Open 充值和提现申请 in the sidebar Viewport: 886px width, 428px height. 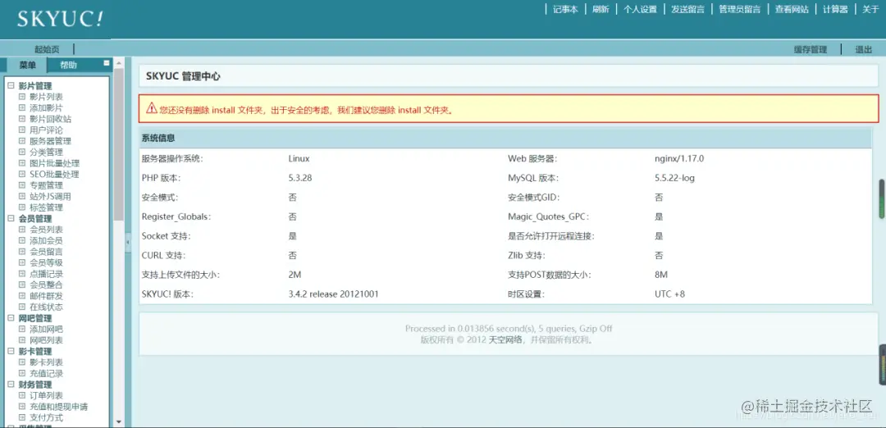pyautogui.click(x=59, y=407)
